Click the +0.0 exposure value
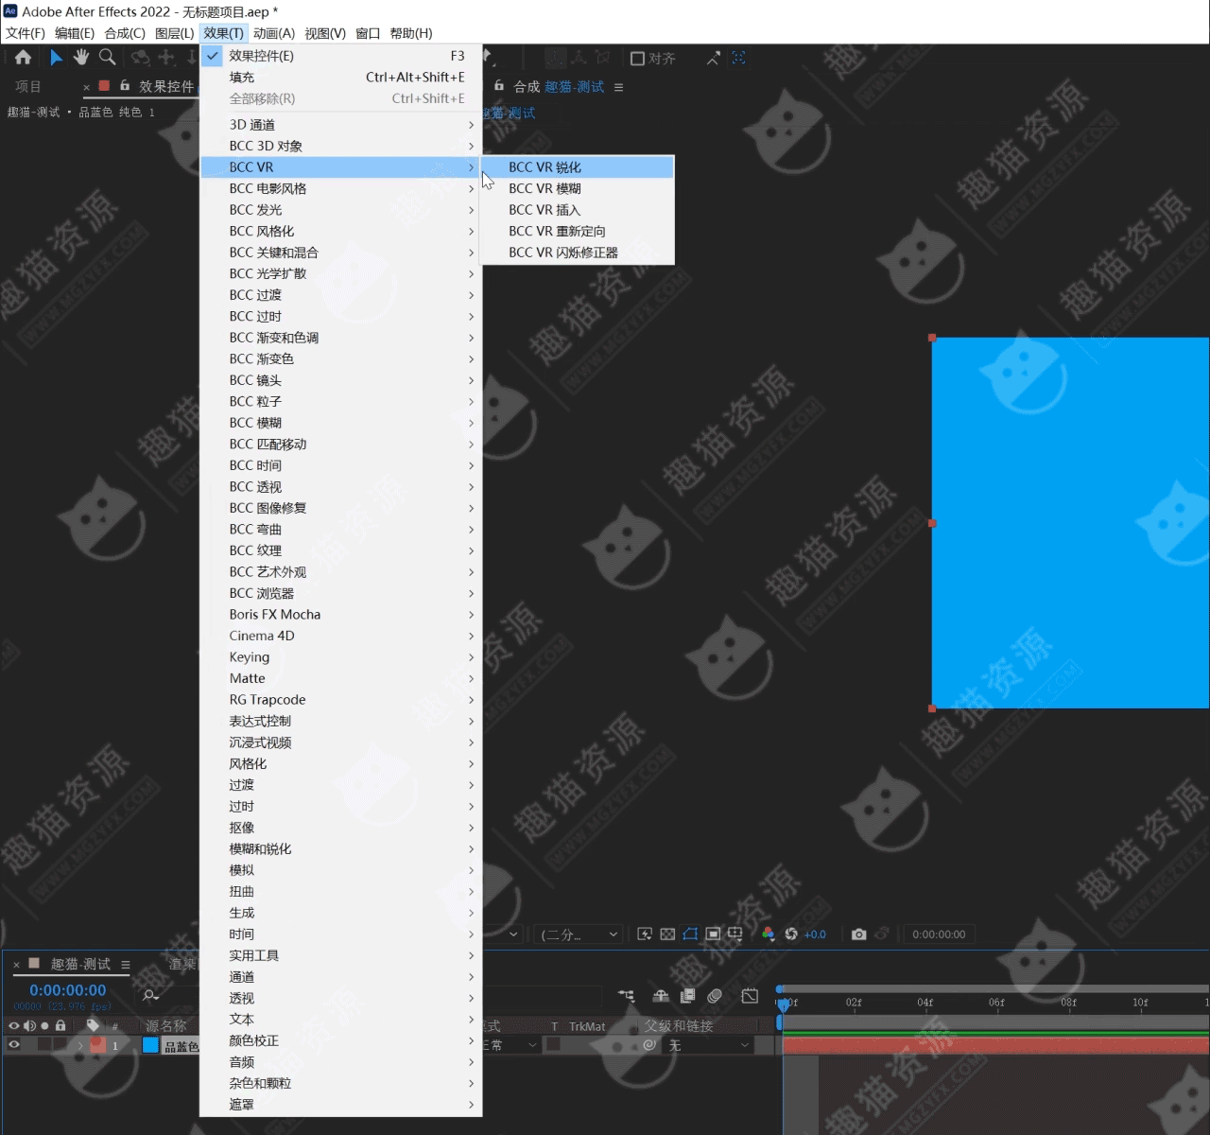 pyautogui.click(x=815, y=934)
